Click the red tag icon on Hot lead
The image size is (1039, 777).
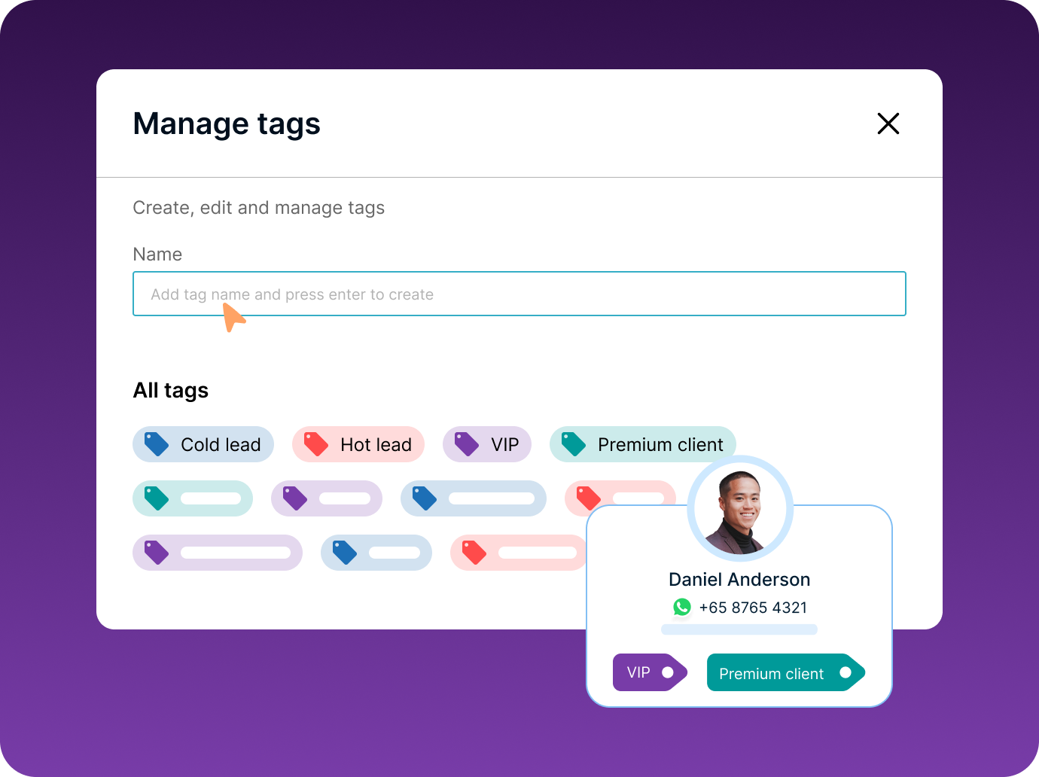[316, 444]
